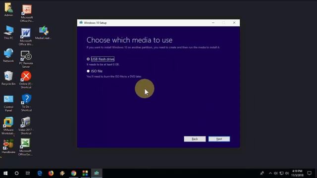Image resolution: width=317 pixels, height=178 pixels.
Task: Open Task View from the taskbar
Action: [x=28, y=173]
